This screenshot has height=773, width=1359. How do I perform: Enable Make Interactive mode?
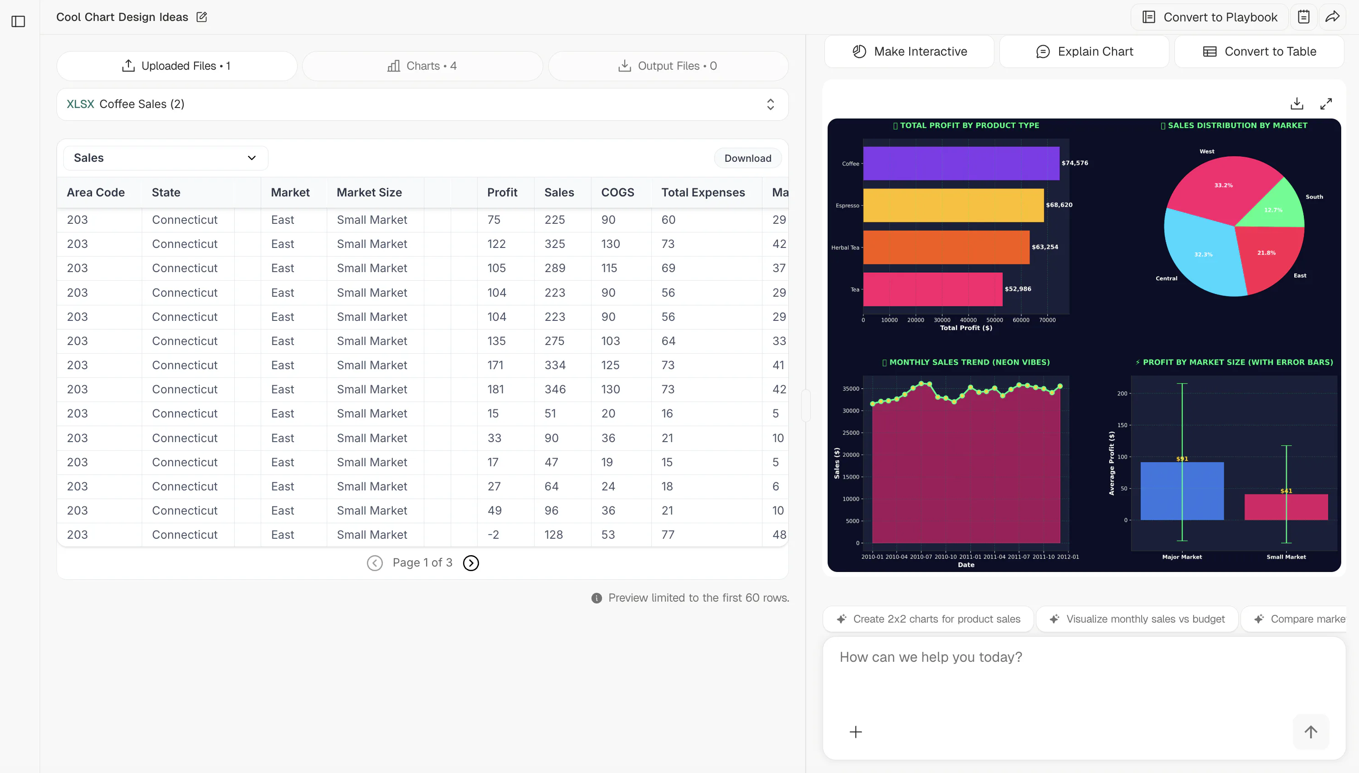(909, 51)
